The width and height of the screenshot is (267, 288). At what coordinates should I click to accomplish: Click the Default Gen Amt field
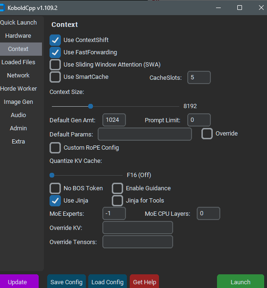114,120
